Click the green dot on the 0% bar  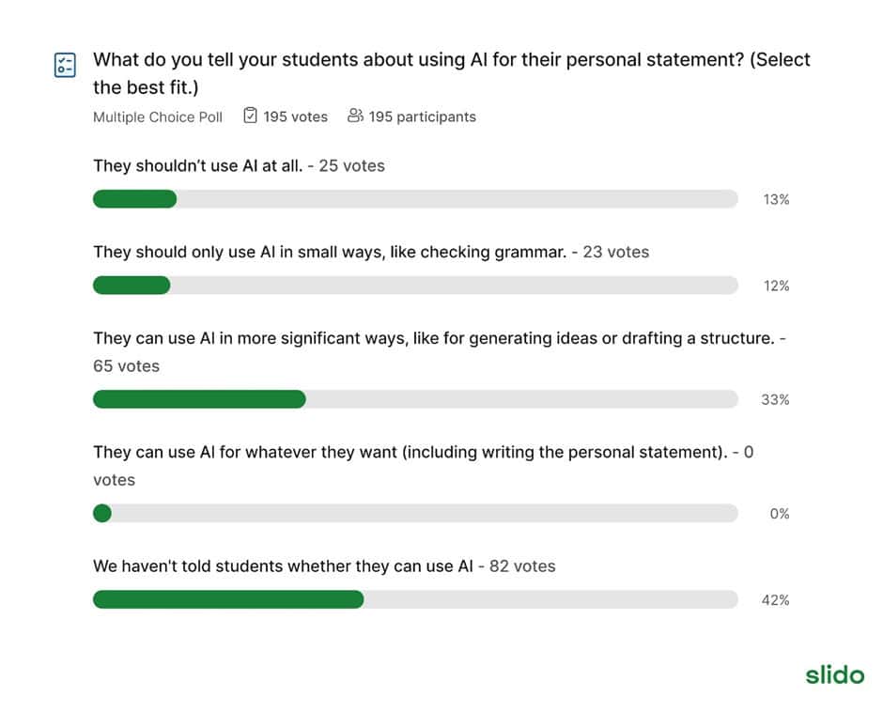(102, 513)
